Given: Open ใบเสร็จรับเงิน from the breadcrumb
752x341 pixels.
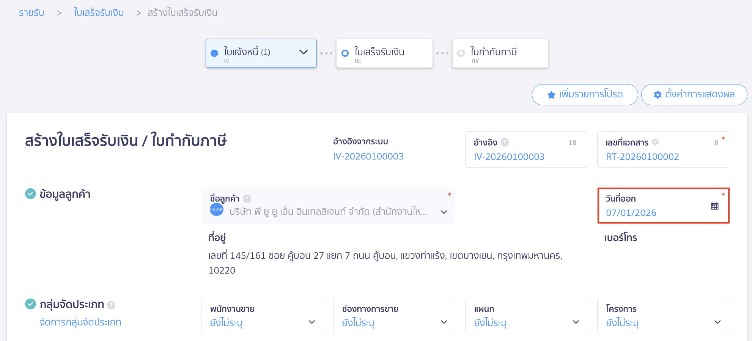Looking at the screenshot, I should 98,13.
